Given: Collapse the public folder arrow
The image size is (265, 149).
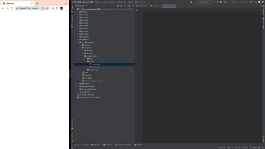Looking at the screenshot, I should (85, 62).
